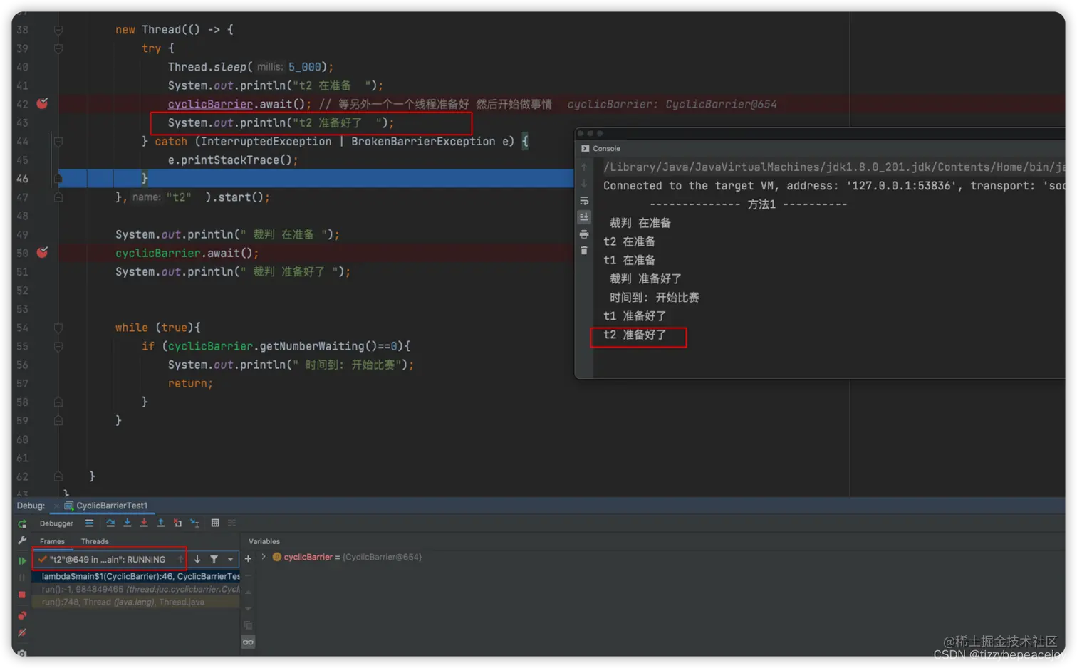Resume program with the green play icon
The height and width of the screenshot is (668, 1077).
22,560
